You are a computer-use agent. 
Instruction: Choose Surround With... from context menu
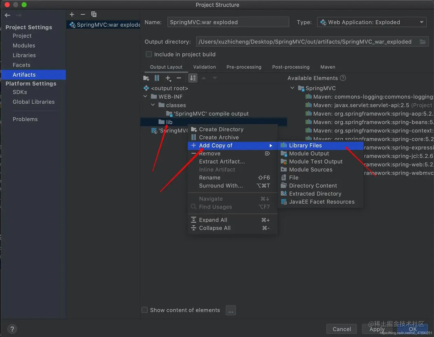(x=233, y=186)
